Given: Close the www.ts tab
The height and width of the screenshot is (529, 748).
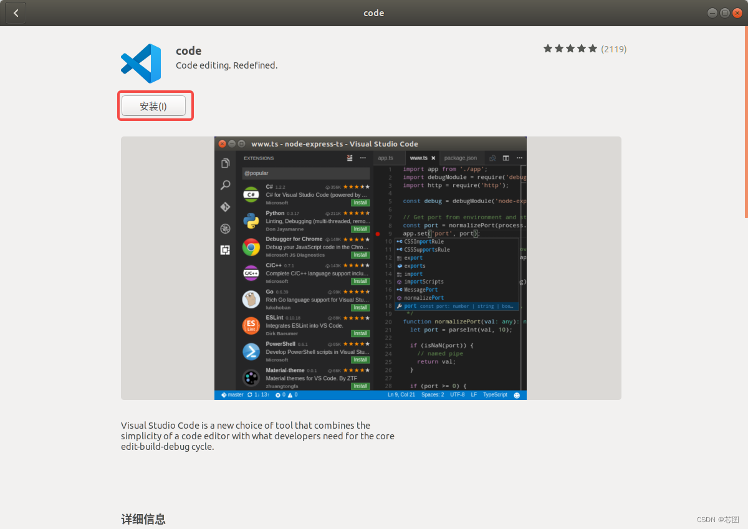Looking at the screenshot, I should click(x=433, y=158).
